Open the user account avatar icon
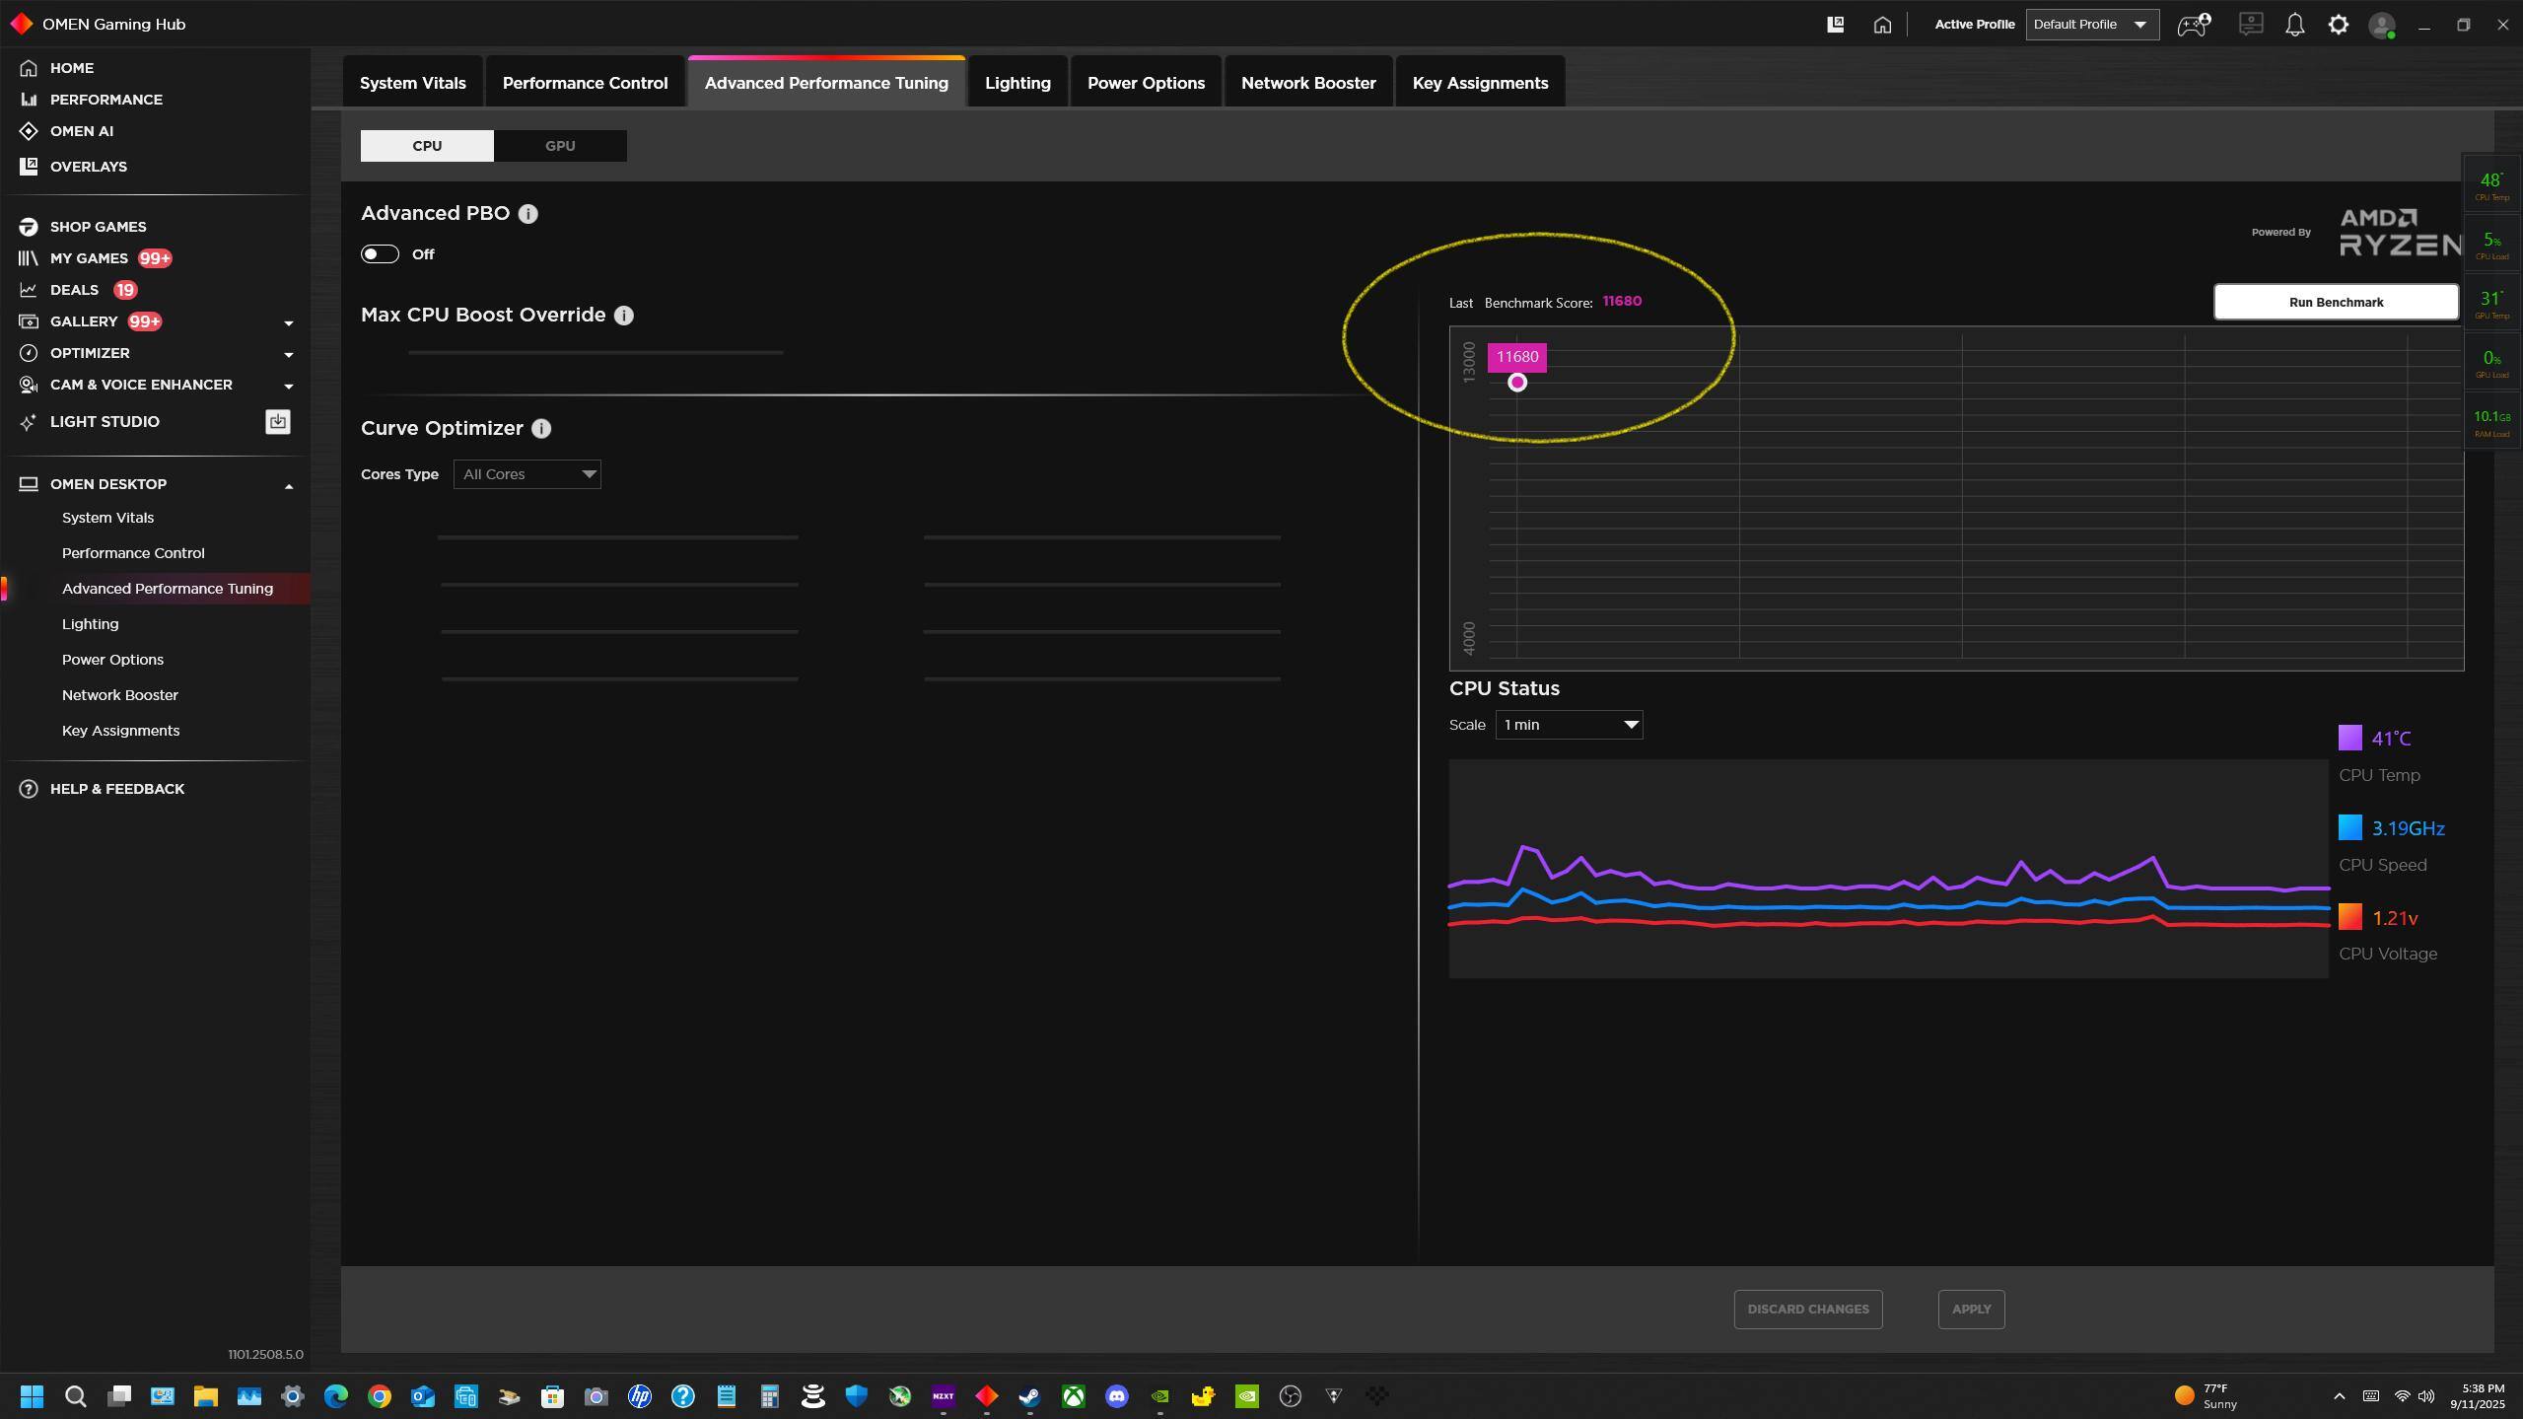Viewport: 2523px width, 1419px height. point(2381,25)
